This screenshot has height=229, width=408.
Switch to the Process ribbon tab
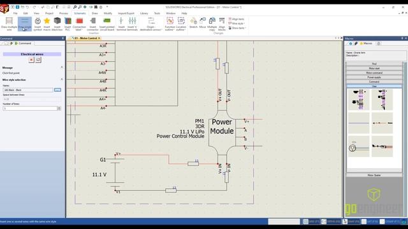(64, 13)
